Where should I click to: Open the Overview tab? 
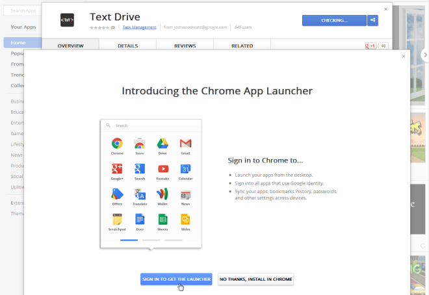point(70,45)
